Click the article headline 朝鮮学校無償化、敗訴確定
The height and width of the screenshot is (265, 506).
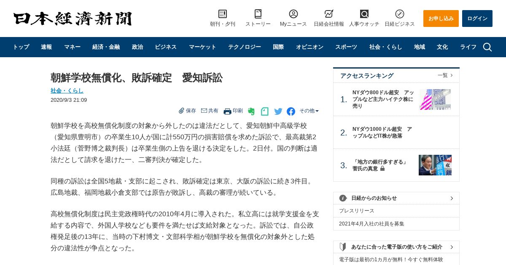pos(136,78)
